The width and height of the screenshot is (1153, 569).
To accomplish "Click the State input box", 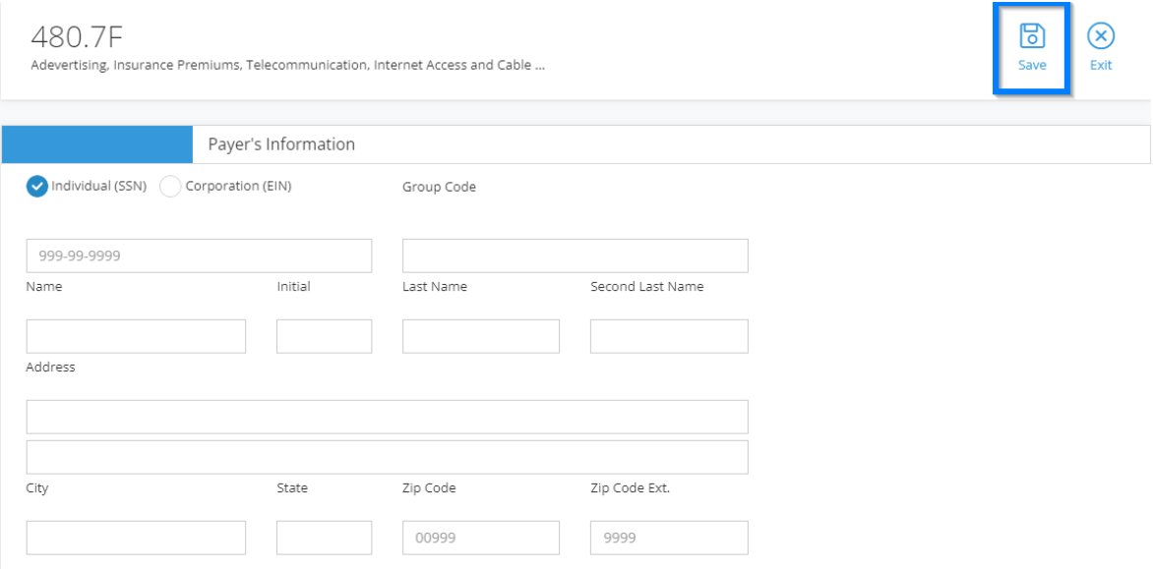I will pos(325,539).
